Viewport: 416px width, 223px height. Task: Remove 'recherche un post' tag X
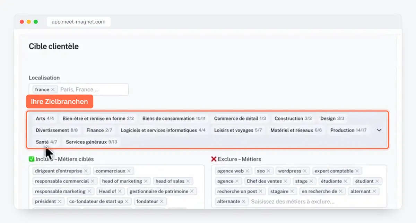261,191
